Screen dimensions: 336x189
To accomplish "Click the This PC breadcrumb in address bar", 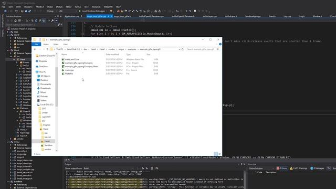I will (60, 49).
